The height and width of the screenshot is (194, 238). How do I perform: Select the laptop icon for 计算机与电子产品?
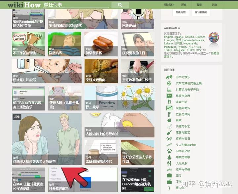point(169,89)
